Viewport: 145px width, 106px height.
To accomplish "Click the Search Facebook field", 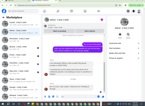I will [x=23, y=11].
